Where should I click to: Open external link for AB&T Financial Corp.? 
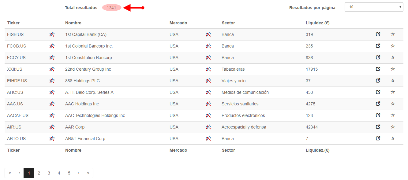[378, 138]
